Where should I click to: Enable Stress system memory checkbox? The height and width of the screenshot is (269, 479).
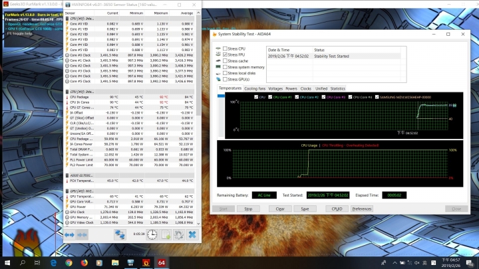225,67
